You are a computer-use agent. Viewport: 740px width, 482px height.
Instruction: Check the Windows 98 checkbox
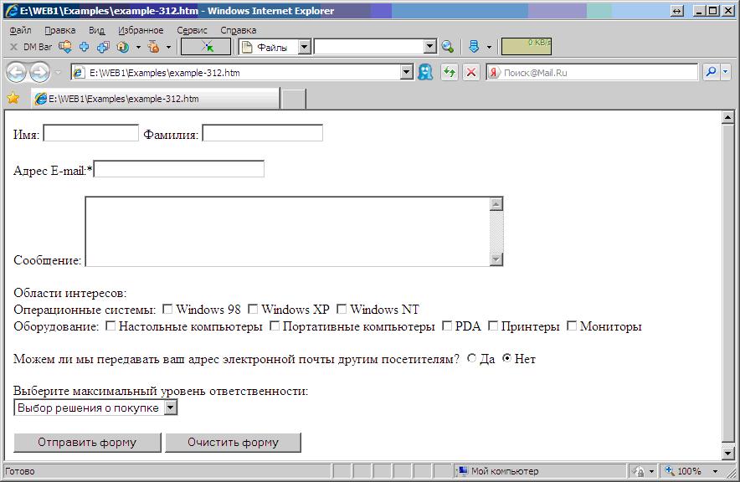[x=167, y=309]
